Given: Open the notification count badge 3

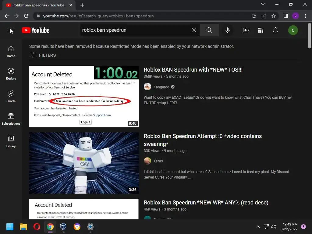Looking at the screenshot, I should [303, 227].
